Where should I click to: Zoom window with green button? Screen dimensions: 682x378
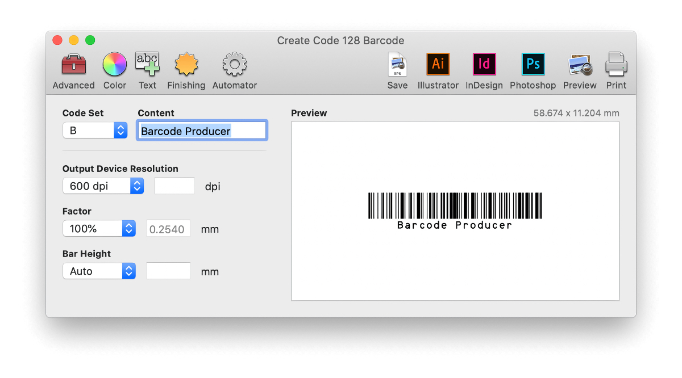[90, 40]
